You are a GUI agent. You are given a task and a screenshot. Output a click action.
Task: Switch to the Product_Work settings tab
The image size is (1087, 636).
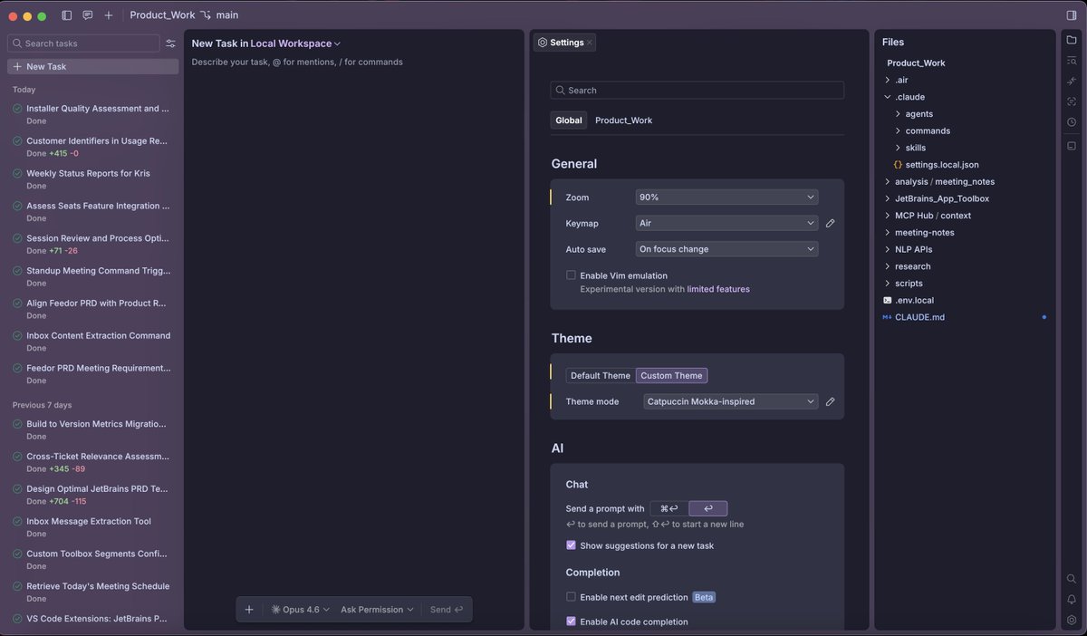(x=623, y=120)
